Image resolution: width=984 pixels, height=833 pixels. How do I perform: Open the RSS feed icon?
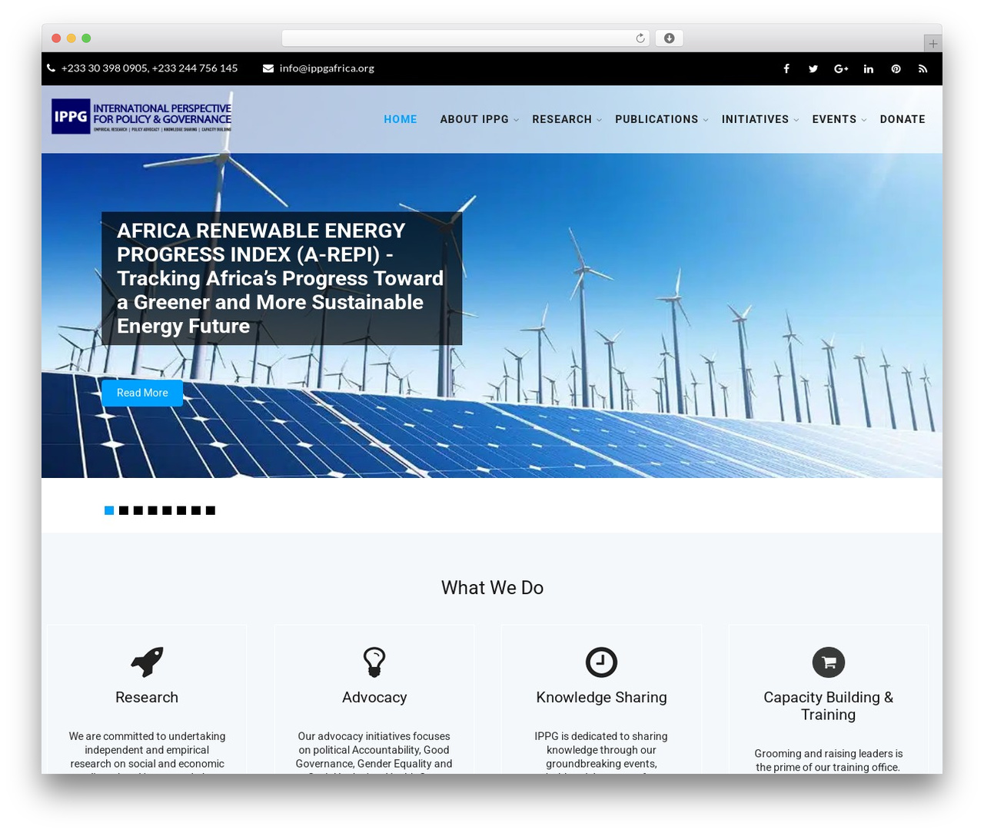click(922, 69)
